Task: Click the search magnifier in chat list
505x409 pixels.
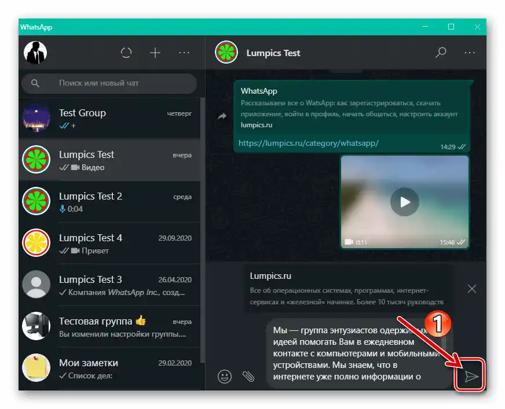Action: click(35, 83)
